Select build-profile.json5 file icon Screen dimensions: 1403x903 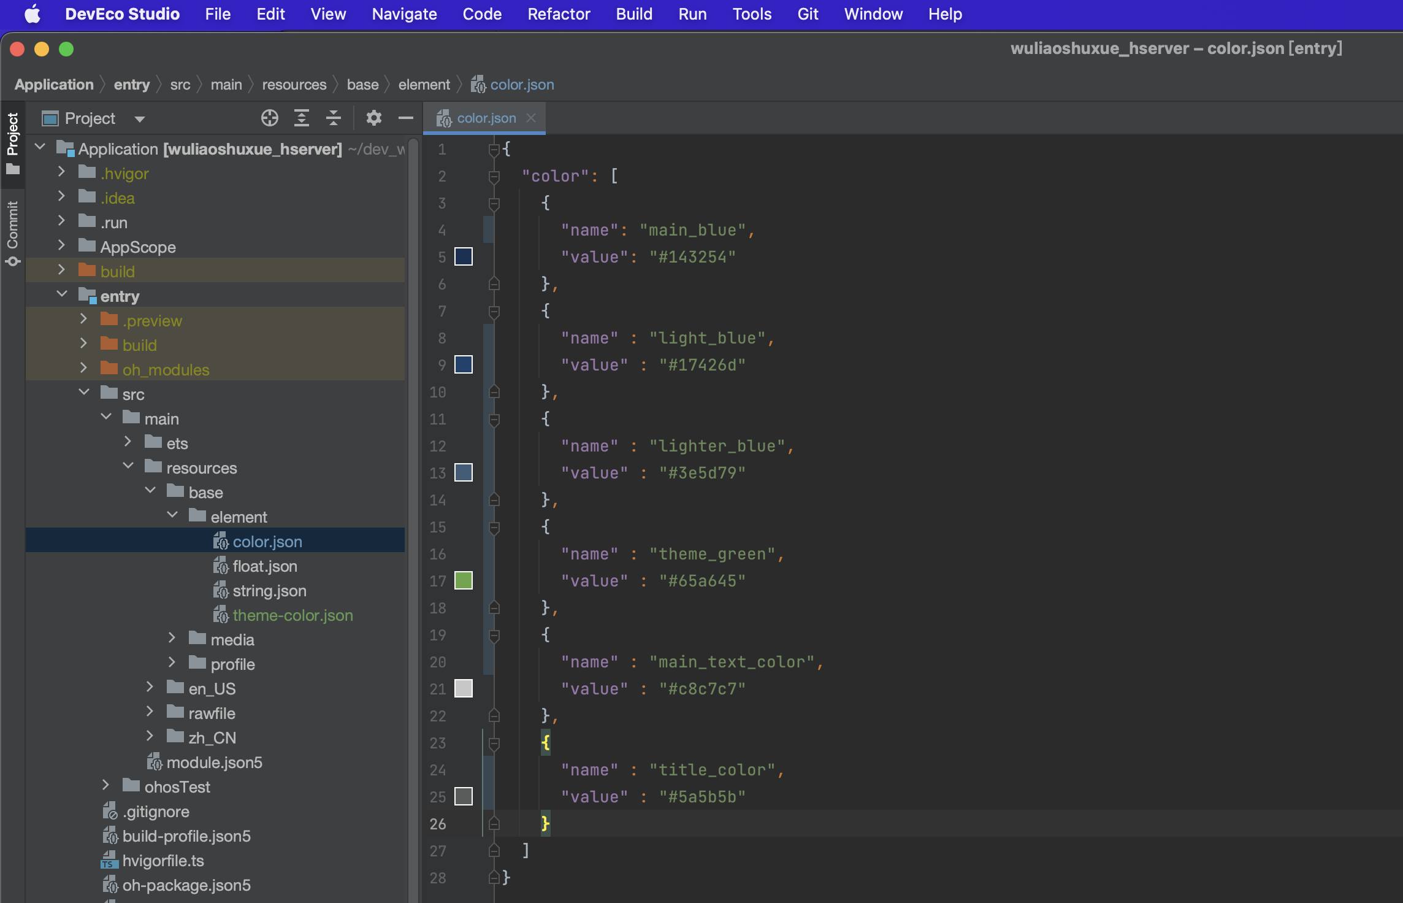pyautogui.click(x=110, y=836)
